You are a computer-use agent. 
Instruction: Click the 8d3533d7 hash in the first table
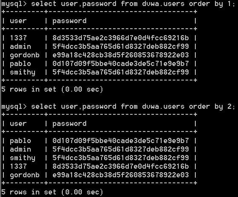(121, 38)
